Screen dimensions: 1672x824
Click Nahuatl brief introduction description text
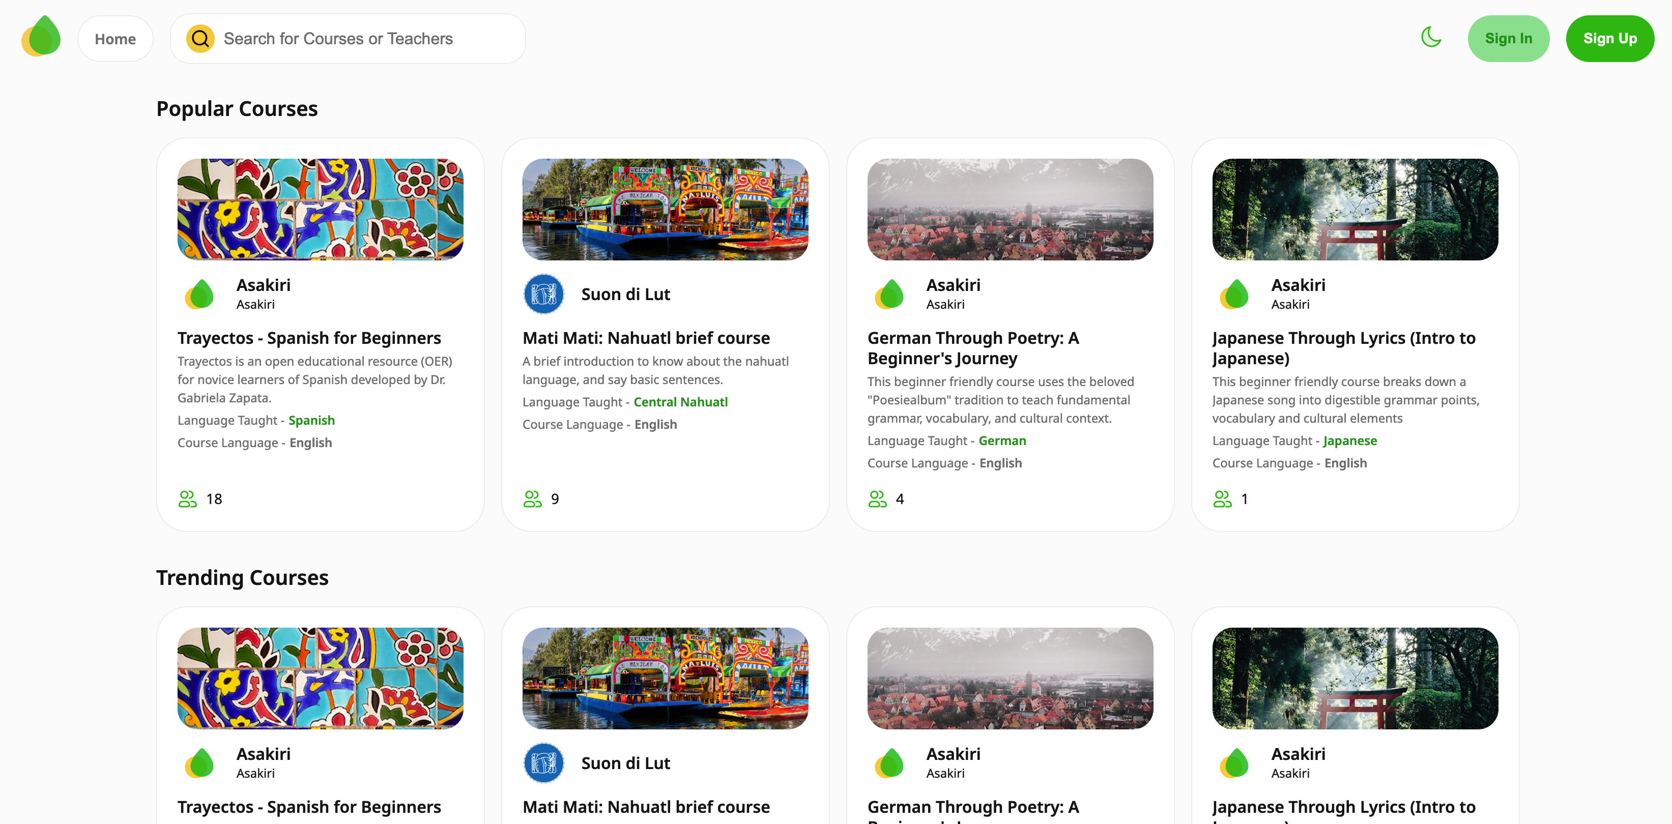(x=655, y=370)
